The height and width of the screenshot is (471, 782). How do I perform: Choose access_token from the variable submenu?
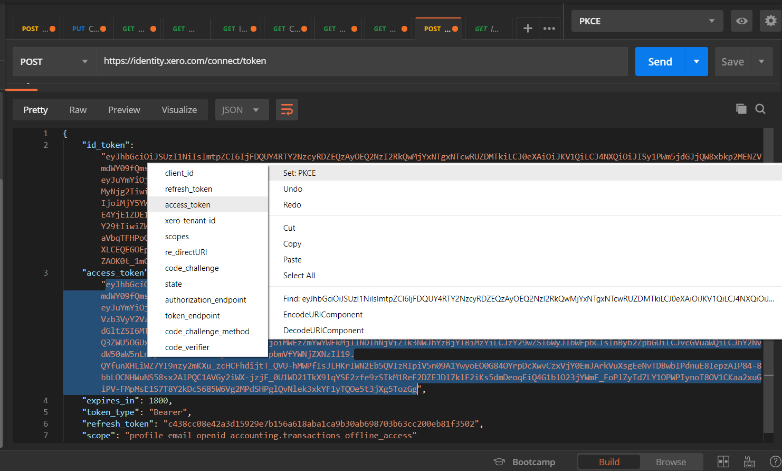[208, 205]
